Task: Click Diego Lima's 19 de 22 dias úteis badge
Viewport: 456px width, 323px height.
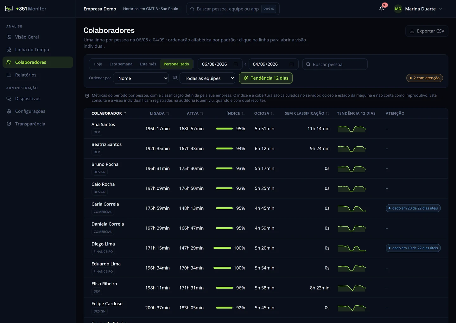Action: coord(413,248)
